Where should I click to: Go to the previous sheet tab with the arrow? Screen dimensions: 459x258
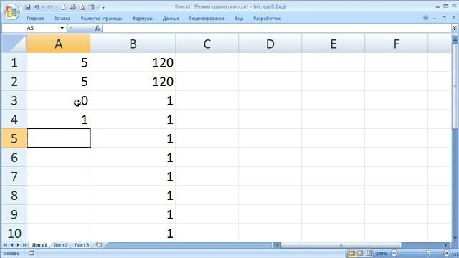click(11, 245)
